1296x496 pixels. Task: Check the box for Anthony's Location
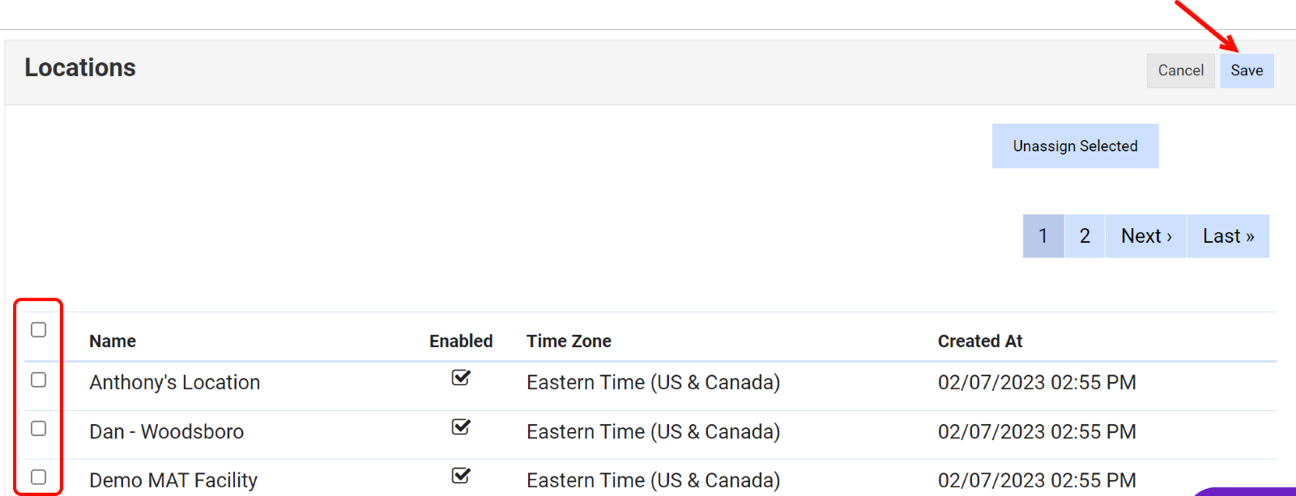point(39,380)
